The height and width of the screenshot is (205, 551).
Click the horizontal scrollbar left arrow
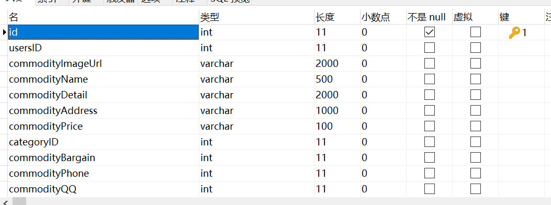6,202
